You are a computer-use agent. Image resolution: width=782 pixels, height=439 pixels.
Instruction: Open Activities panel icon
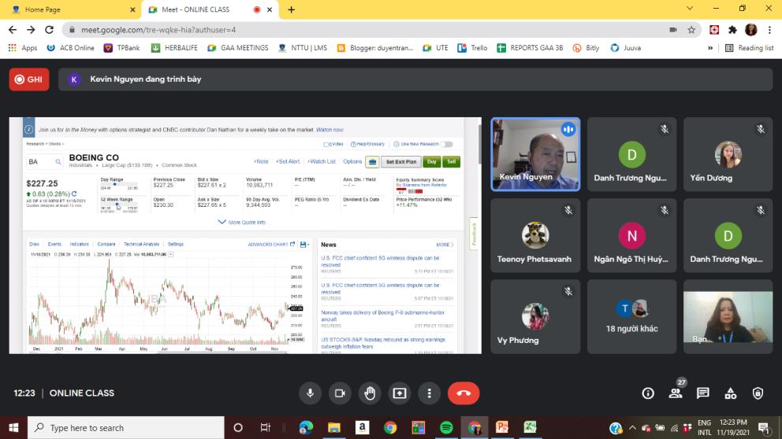pyautogui.click(x=731, y=393)
